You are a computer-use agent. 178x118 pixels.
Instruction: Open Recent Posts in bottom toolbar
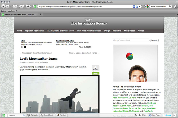point(47,115)
